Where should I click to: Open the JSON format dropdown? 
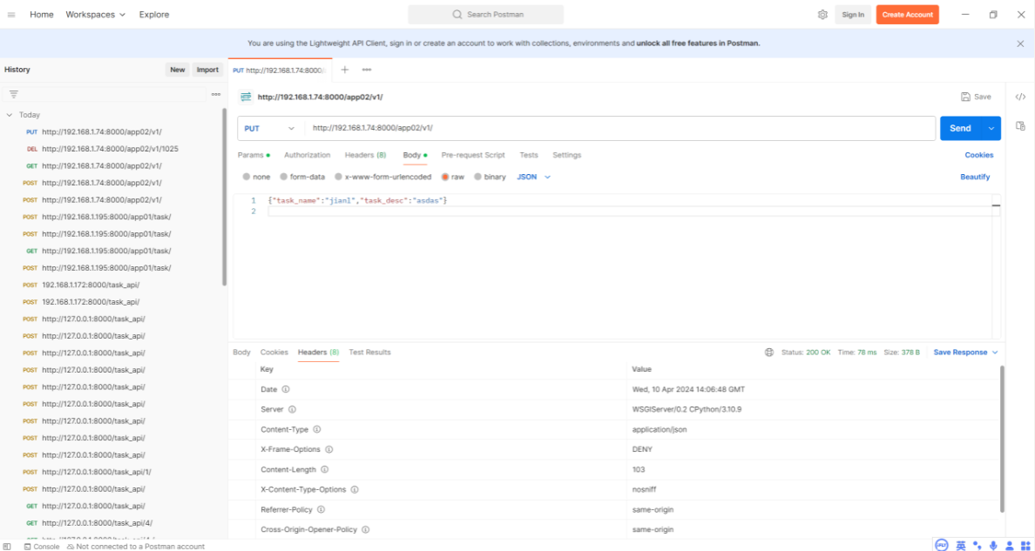[533, 177]
